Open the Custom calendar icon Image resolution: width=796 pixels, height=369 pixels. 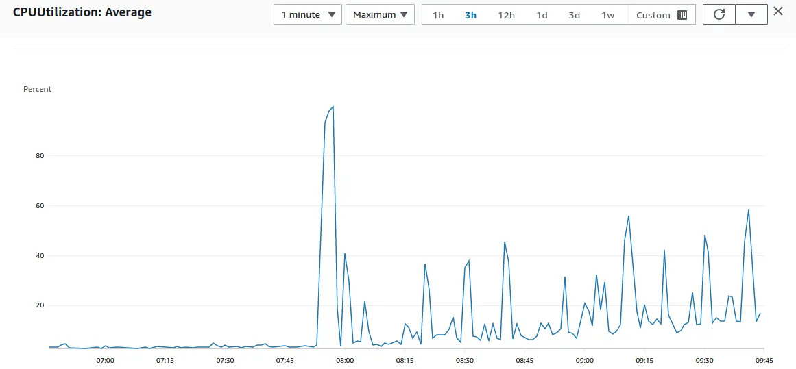682,14
